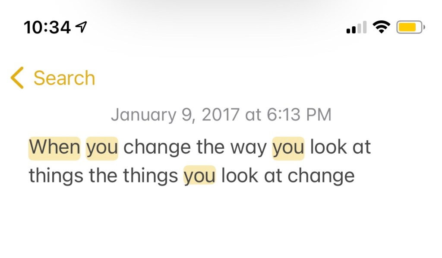Place cursor in "change" on first line

157,148
